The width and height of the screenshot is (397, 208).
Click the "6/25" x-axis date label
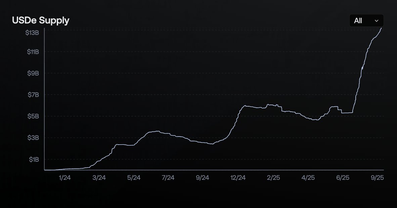pos(343,177)
